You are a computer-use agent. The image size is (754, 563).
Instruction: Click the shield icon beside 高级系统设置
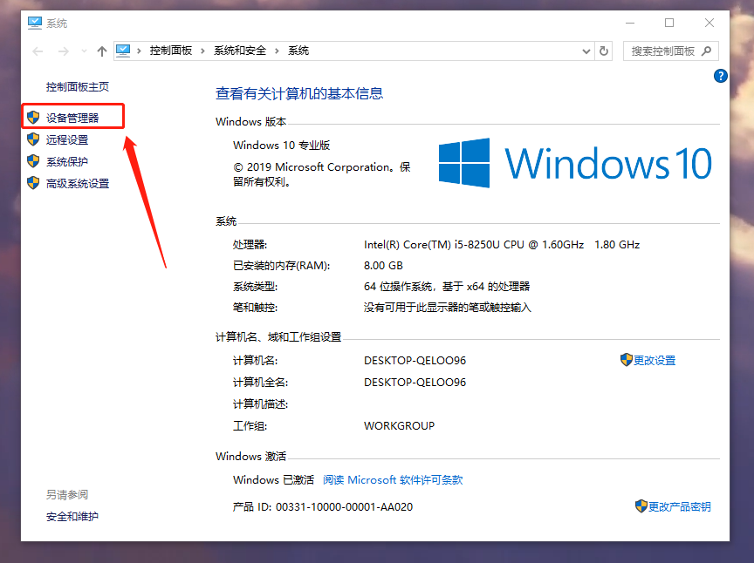pyautogui.click(x=33, y=183)
